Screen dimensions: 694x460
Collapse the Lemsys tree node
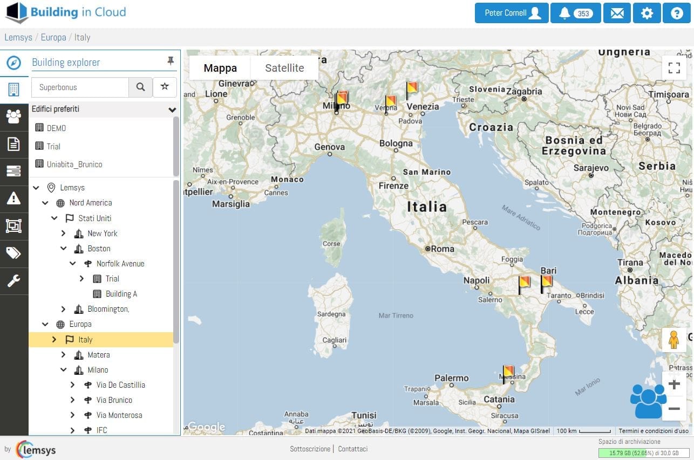click(x=36, y=188)
